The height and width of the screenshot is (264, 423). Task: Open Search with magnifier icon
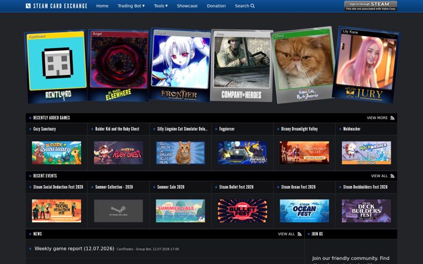tap(244, 6)
